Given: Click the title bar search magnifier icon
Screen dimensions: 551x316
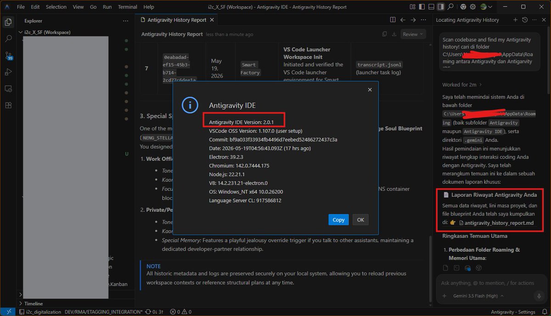Looking at the screenshot, I should click(x=451, y=7).
